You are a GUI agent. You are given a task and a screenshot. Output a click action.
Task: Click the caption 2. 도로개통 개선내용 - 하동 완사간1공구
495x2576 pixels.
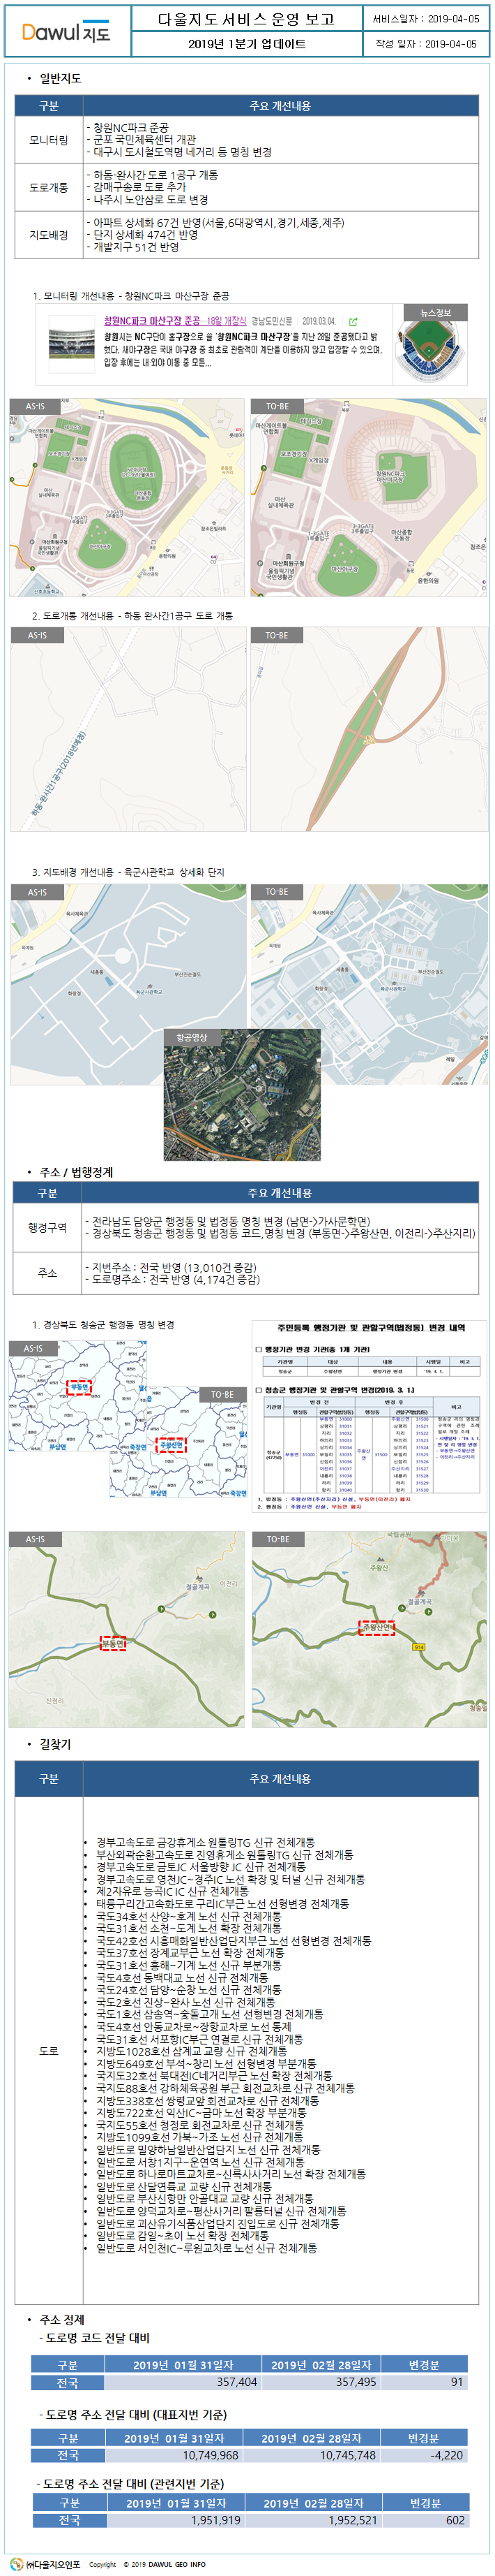tap(132, 616)
